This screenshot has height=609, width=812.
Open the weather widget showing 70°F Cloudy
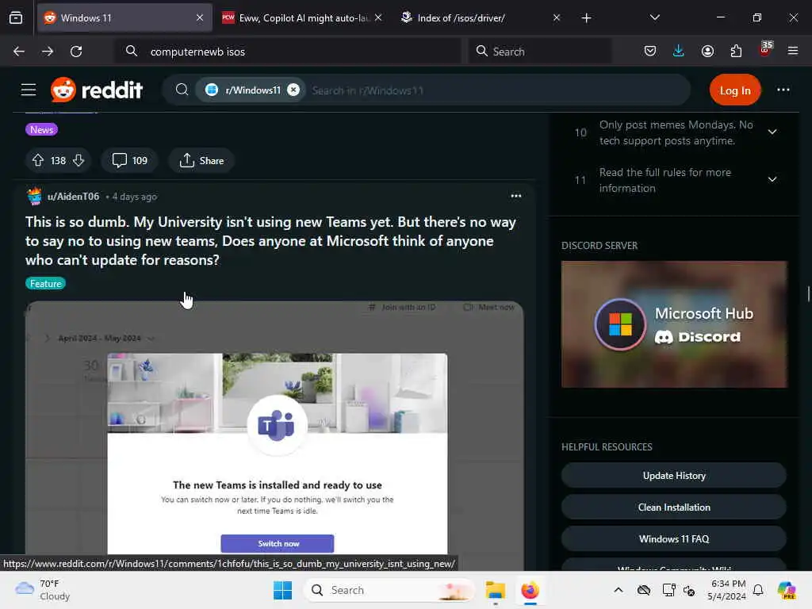pyautogui.click(x=43, y=590)
